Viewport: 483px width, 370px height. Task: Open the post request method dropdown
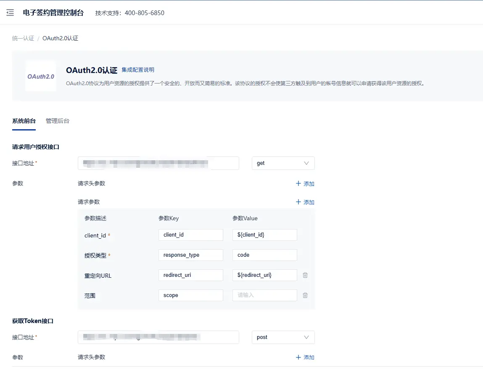(283, 337)
